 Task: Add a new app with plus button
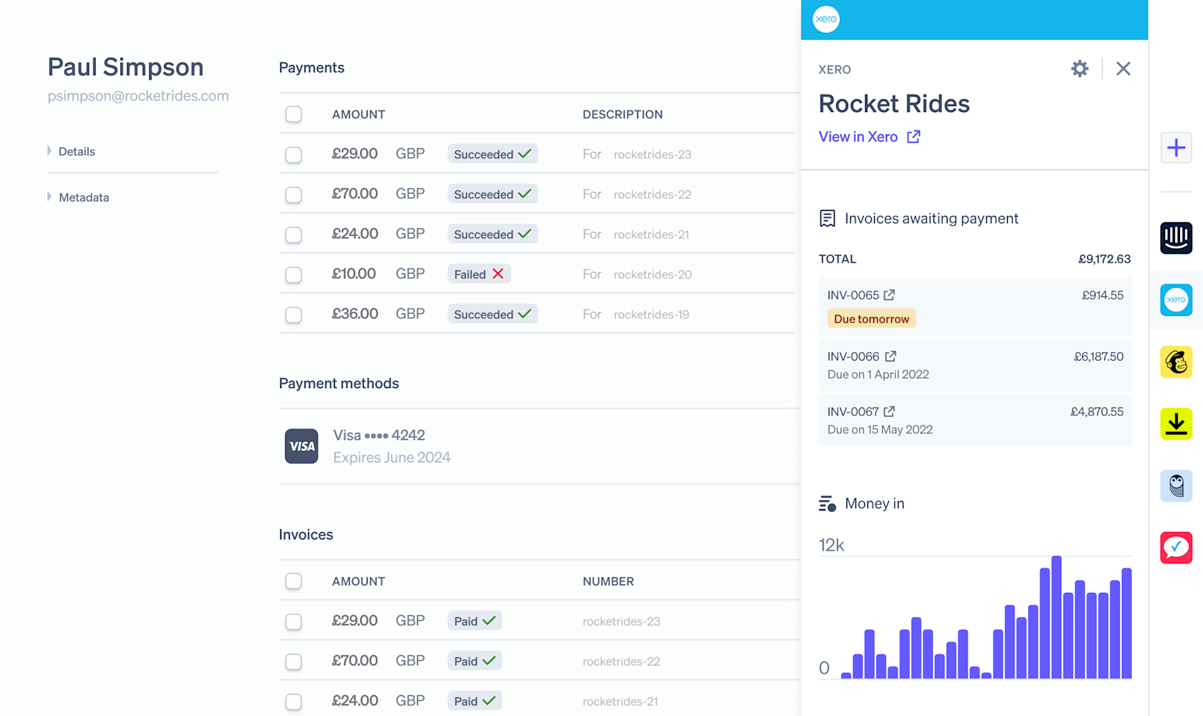coord(1176,148)
